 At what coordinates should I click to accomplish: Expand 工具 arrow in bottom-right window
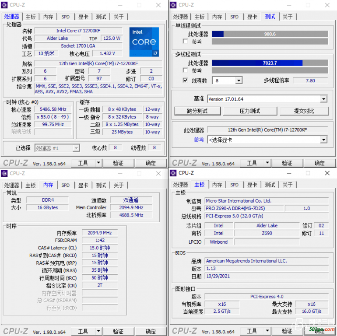(267, 331)
